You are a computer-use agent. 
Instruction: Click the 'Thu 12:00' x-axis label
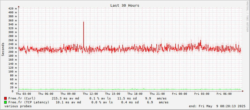(x=90, y=94)
